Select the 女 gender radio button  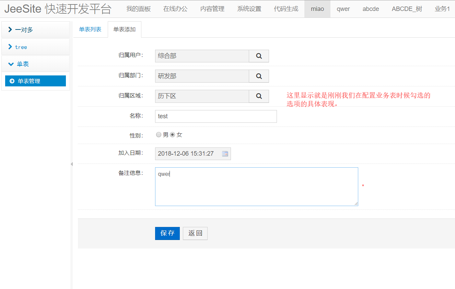(173, 134)
